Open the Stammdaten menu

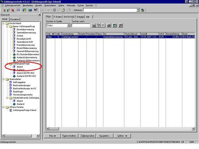point(50,6)
